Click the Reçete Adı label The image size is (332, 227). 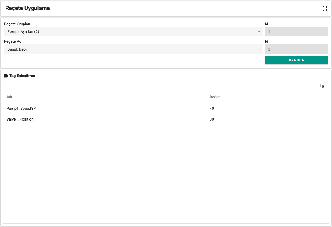[x=13, y=41]
